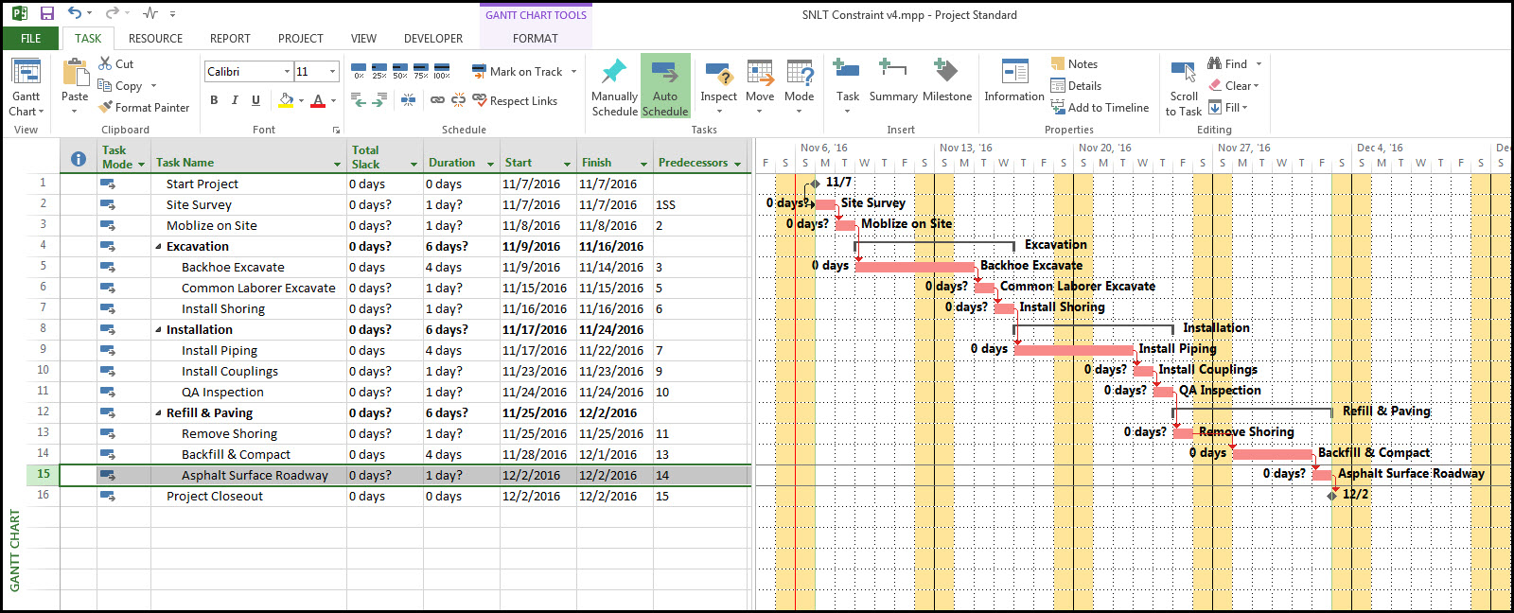Click the Paste clipboard icon
This screenshot has height=613, width=1514.
click(75, 74)
